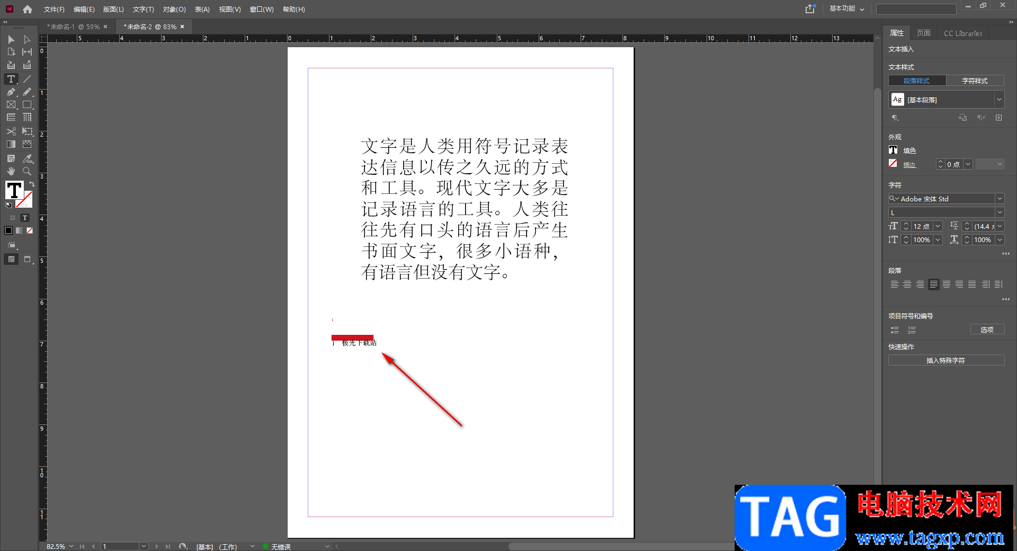Open the leading value dropdown
Screen dimensions: 1017x551
[x=1000, y=226]
